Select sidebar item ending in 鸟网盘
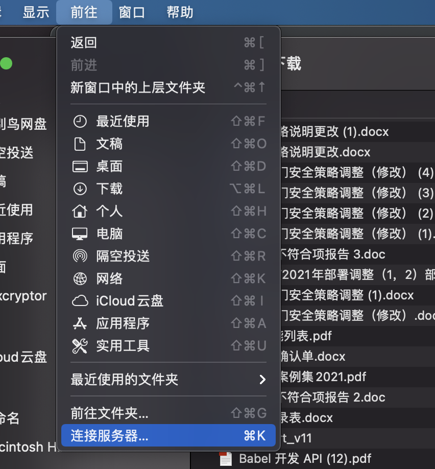 (x=23, y=124)
